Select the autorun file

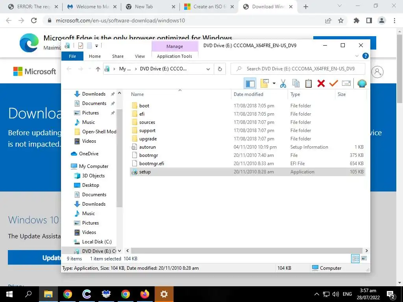pyautogui.click(x=148, y=147)
